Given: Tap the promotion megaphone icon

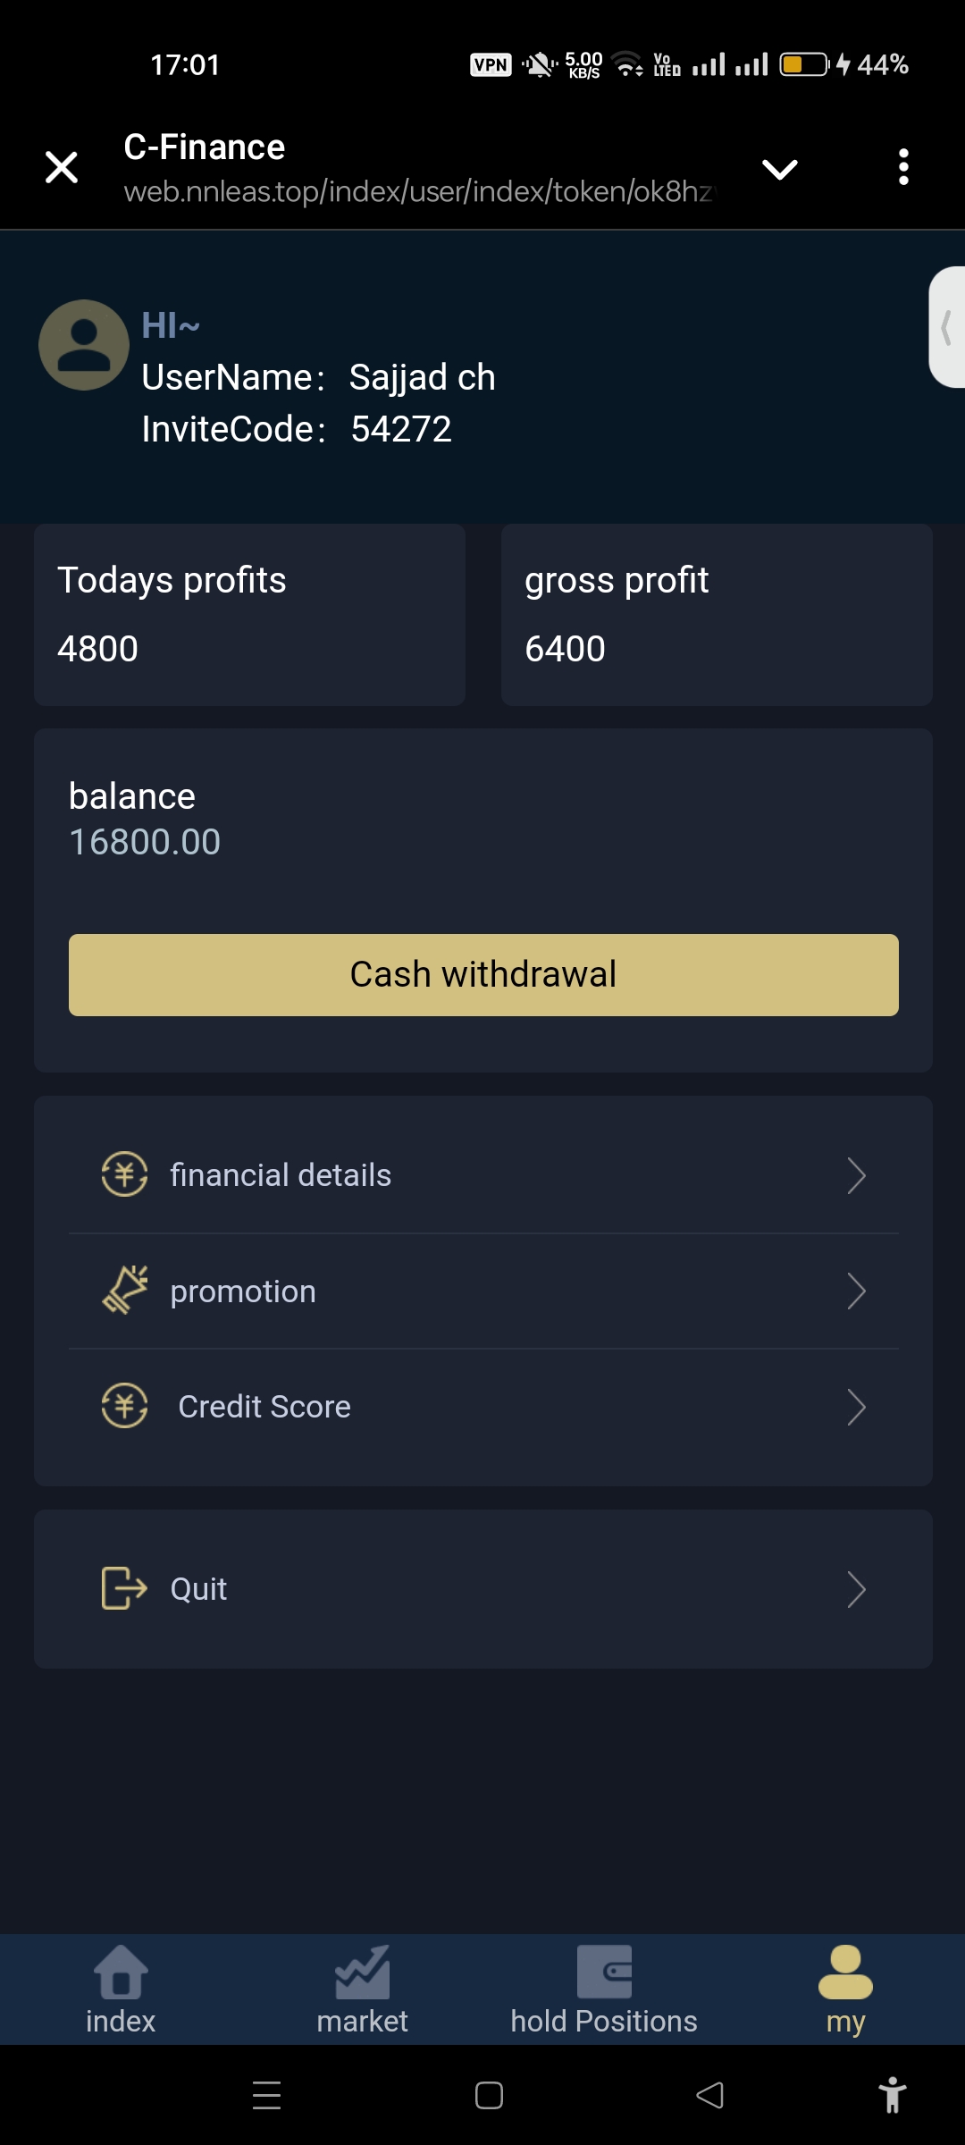Looking at the screenshot, I should click(x=124, y=1291).
